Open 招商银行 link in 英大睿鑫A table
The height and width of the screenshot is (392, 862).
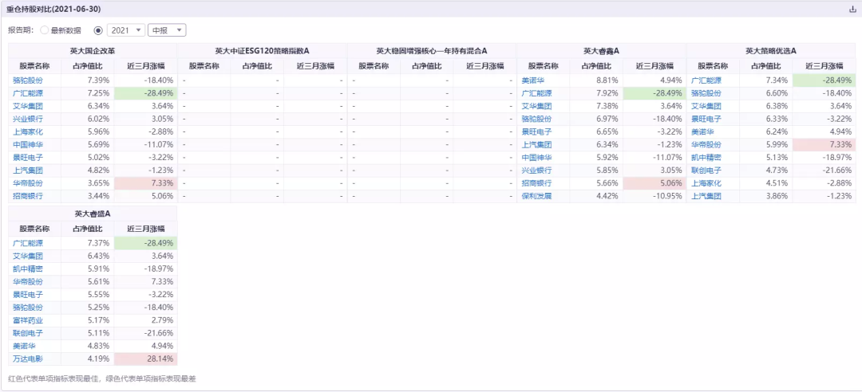pyautogui.click(x=536, y=183)
